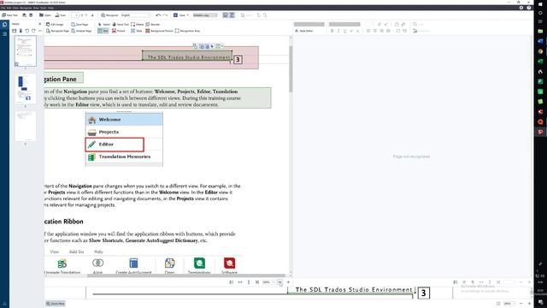Expand the Save button's dropdown arrow

point(188,15)
